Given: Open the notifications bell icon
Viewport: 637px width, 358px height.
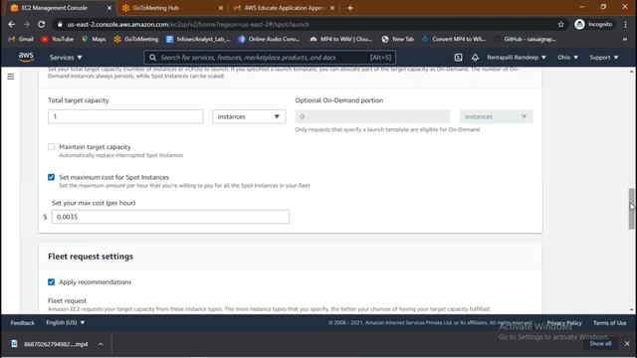Looking at the screenshot, I should coord(475,58).
